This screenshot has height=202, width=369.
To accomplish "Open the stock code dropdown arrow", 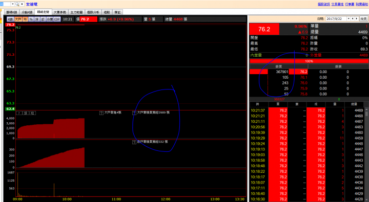I will point(13,4).
